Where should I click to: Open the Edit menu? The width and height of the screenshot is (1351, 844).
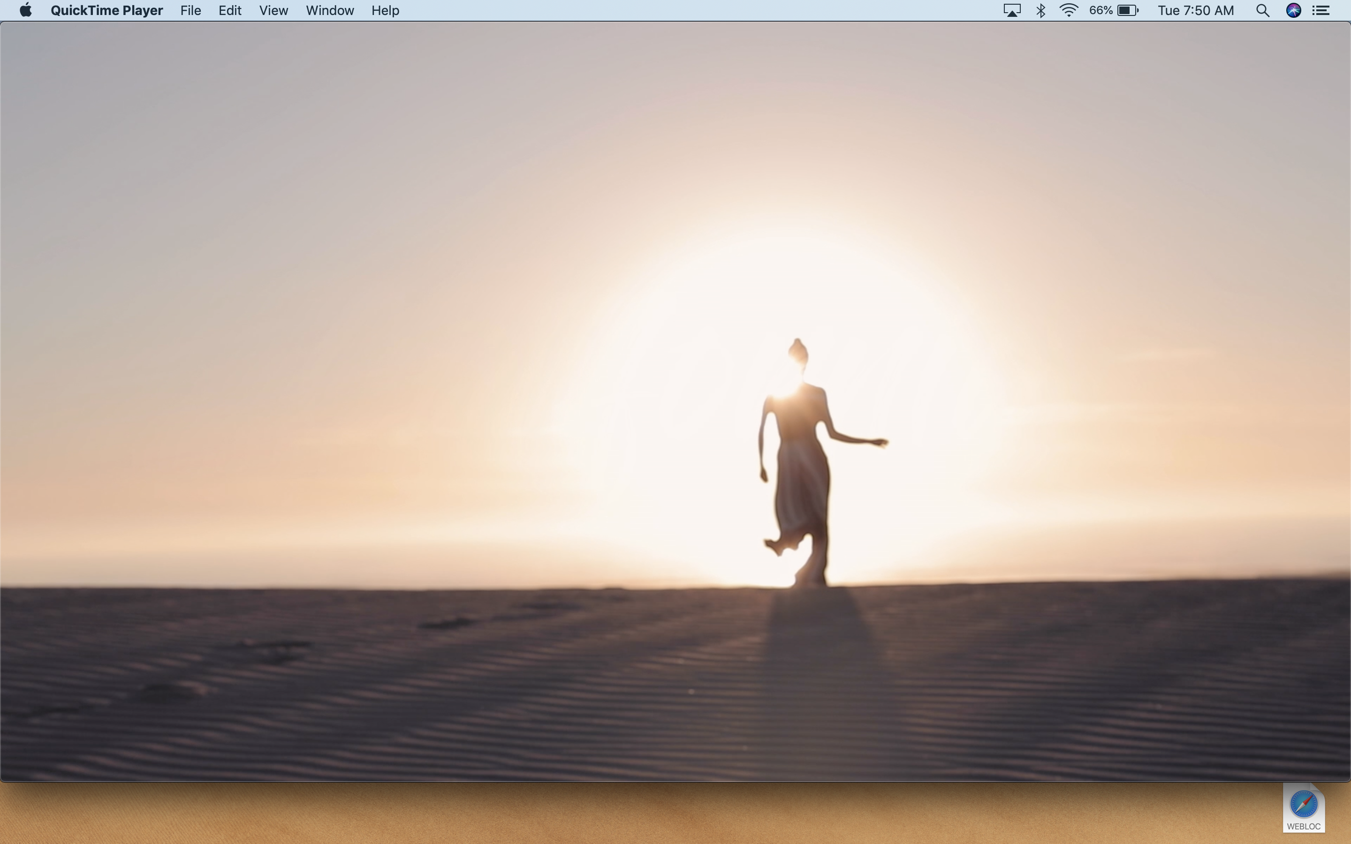pyautogui.click(x=229, y=11)
